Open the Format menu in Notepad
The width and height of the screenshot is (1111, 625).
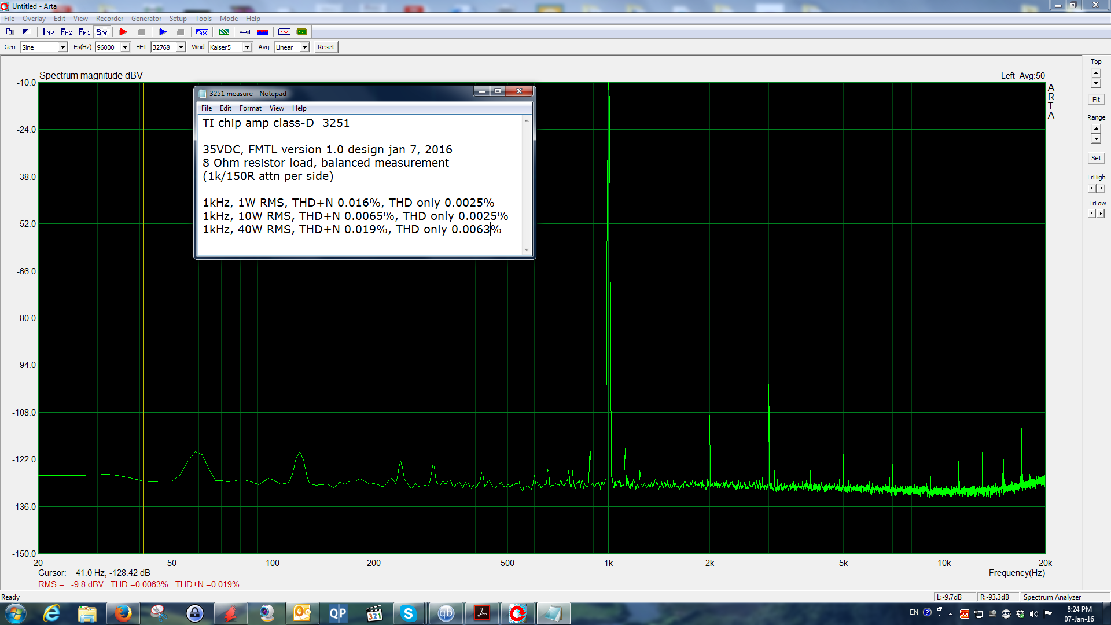[251, 108]
